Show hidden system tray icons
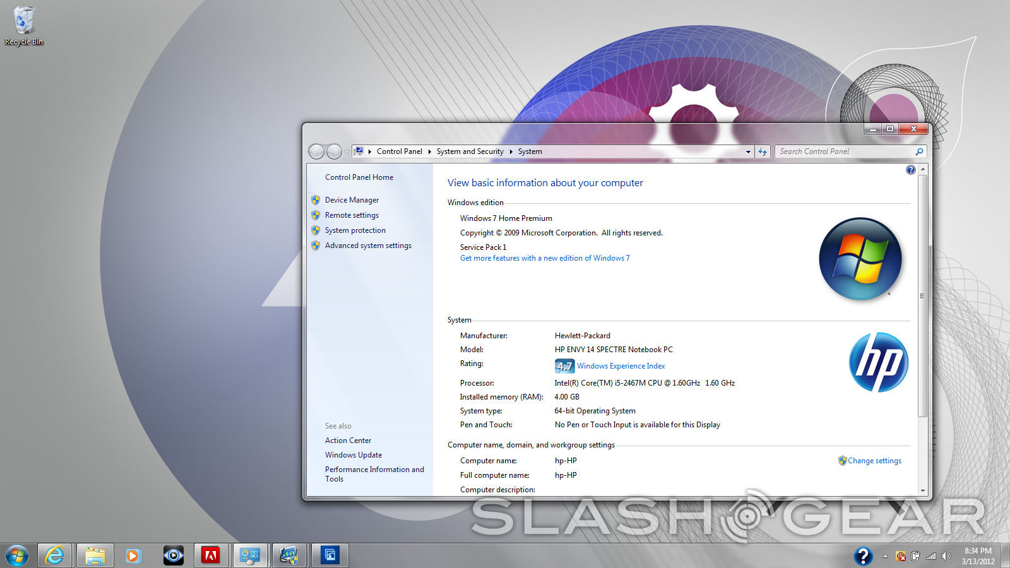Viewport: 1010px width, 568px height. coord(885,556)
